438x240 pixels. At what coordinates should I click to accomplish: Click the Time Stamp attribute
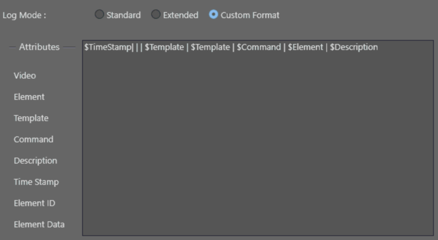(x=36, y=182)
